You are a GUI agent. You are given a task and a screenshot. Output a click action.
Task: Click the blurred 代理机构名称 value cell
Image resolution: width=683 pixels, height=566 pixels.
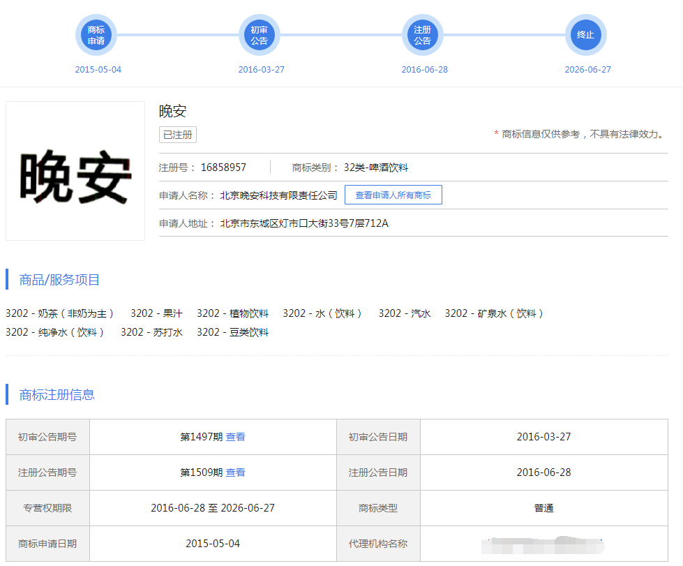pos(543,544)
